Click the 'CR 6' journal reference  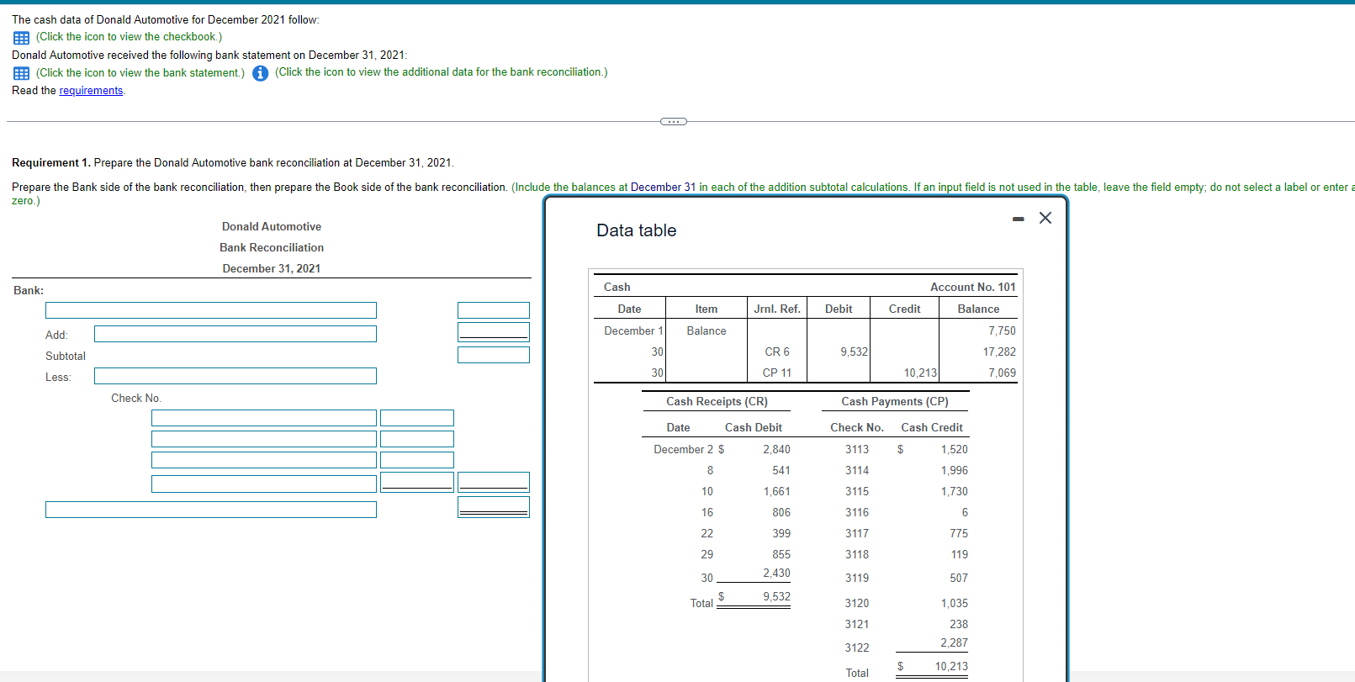777,352
